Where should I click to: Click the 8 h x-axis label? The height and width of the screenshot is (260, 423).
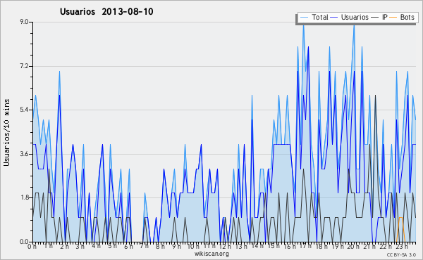(160, 246)
